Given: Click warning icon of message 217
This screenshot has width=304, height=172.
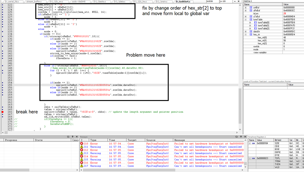Looking at the screenshot, I should pos(82,166).
